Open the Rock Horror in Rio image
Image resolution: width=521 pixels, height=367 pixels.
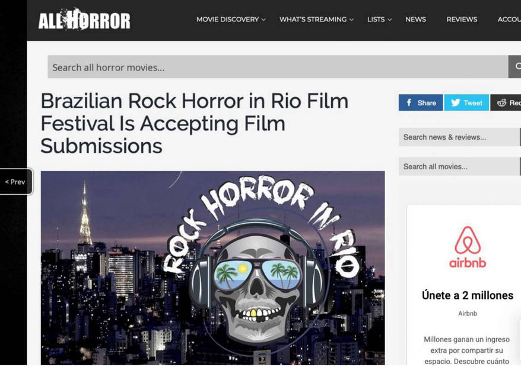212,268
